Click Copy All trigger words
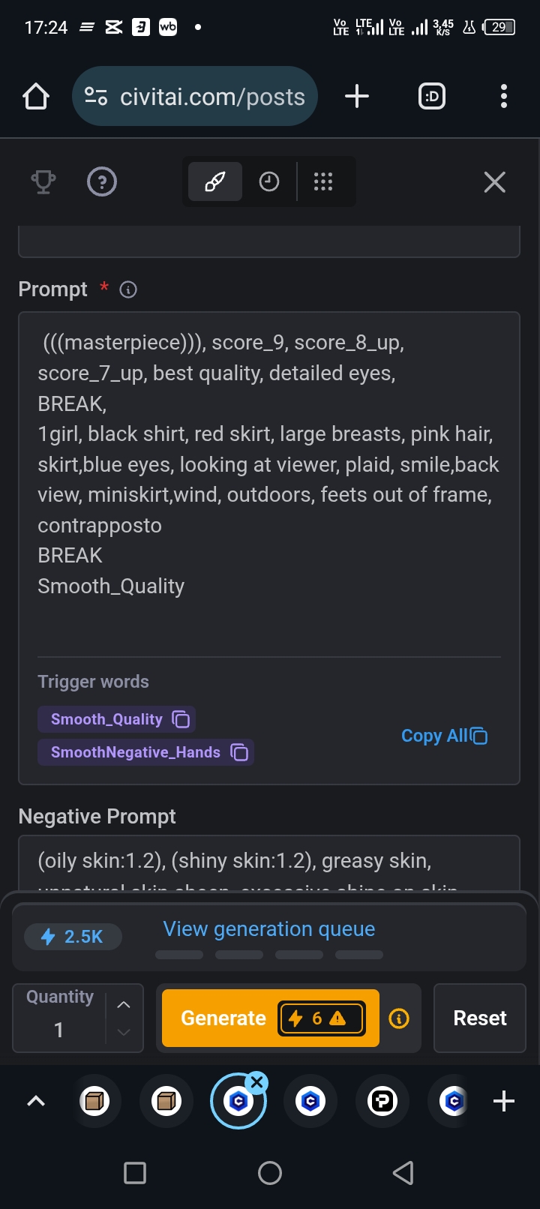Screen dimensions: 540x1209 coord(444,736)
